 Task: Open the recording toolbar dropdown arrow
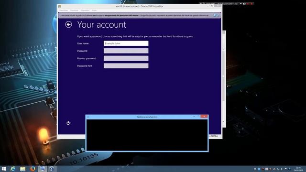coord(240,4)
